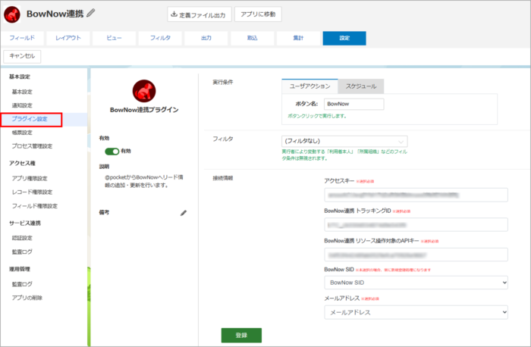The image size is (531, 347).
Task: Switch to the 集計 tab
Action: click(x=298, y=38)
